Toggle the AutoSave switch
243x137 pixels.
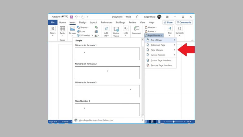click(65, 17)
